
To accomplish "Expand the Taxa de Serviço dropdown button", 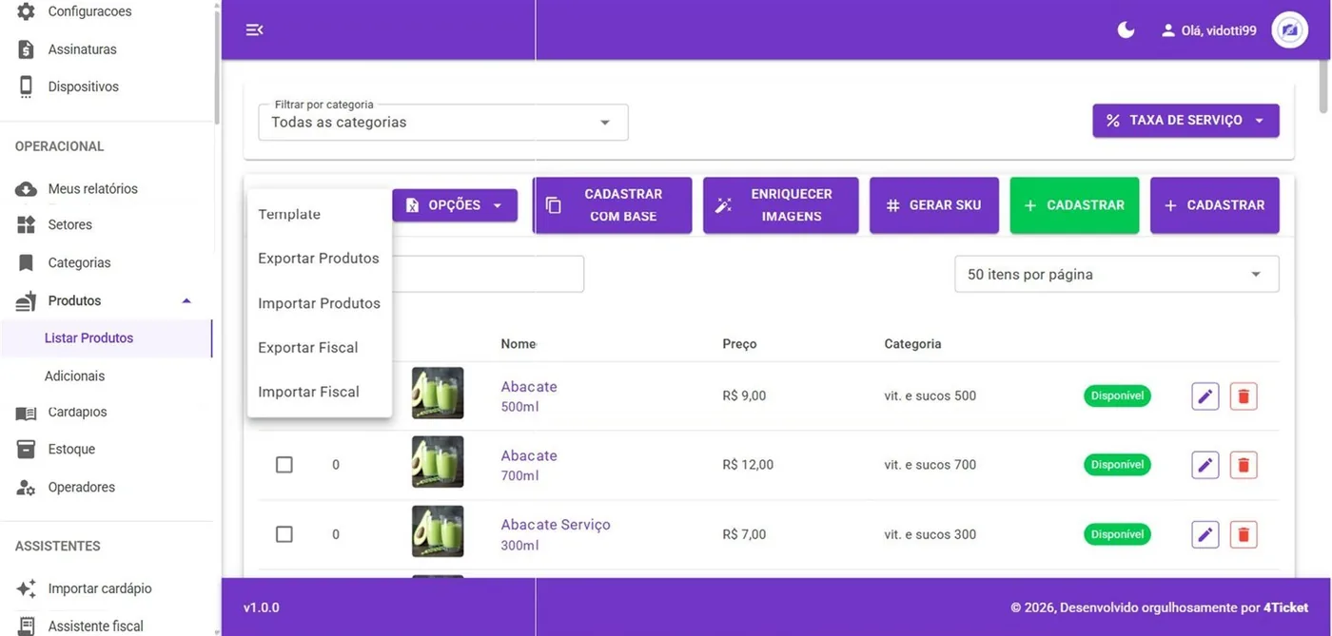I will (1185, 121).
